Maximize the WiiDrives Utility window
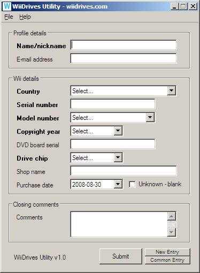The width and height of the screenshot is (200, 273). [x=183, y=6]
